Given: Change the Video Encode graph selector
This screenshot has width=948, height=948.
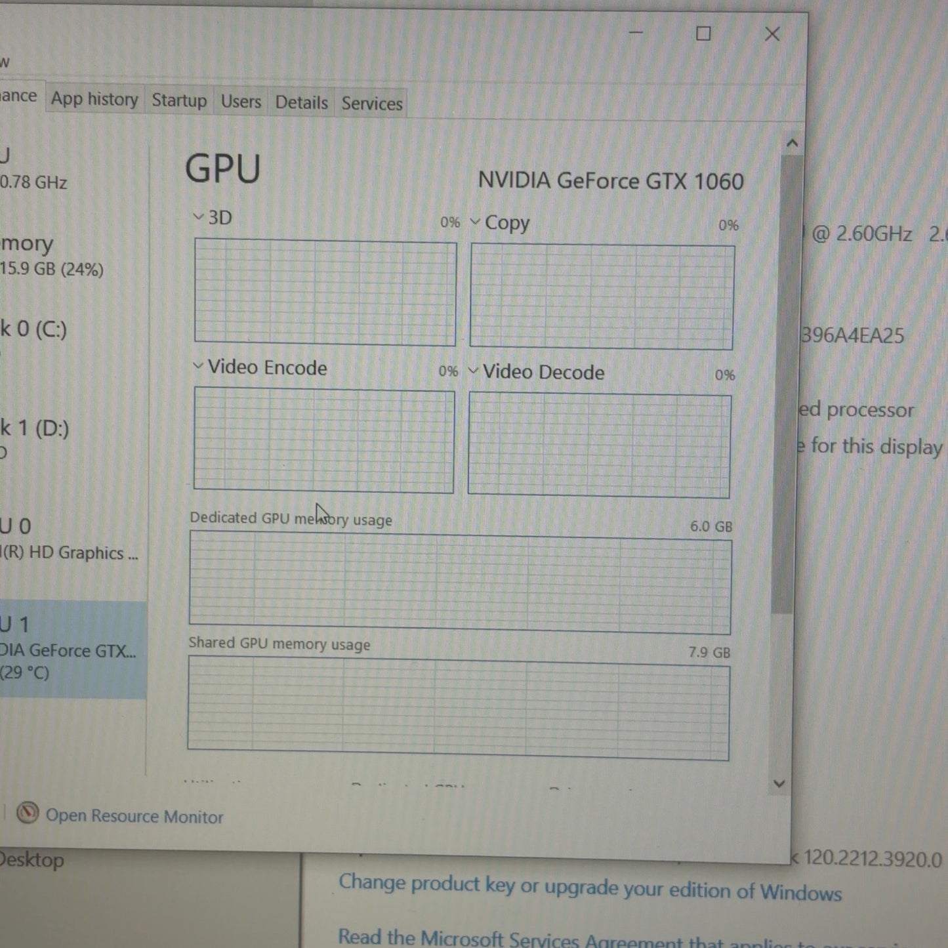Looking at the screenshot, I should (197, 366).
